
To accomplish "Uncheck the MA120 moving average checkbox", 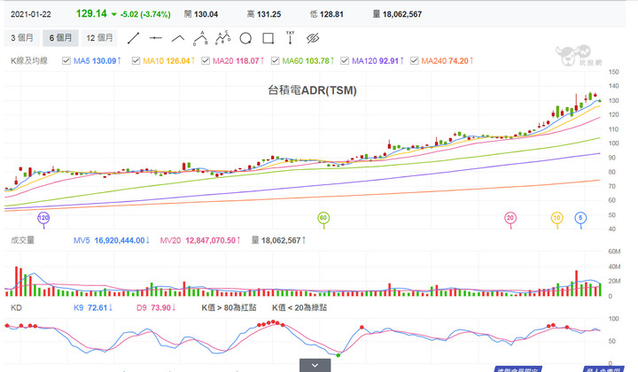I will click(345, 60).
